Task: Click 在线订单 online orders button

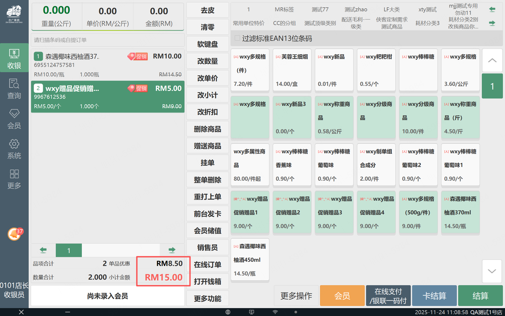Action: (x=207, y=265)
